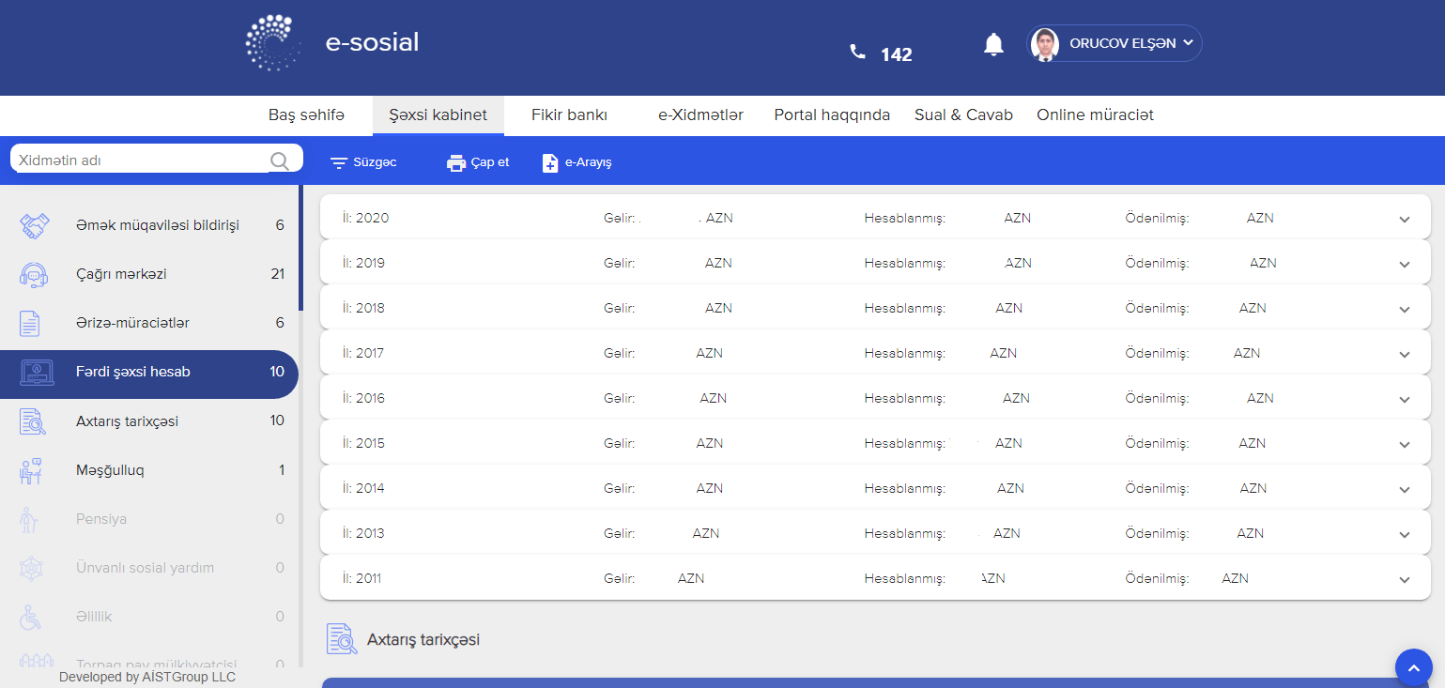
Task: Click the scroll-to-top arrow button
Action: [1413, 667]
